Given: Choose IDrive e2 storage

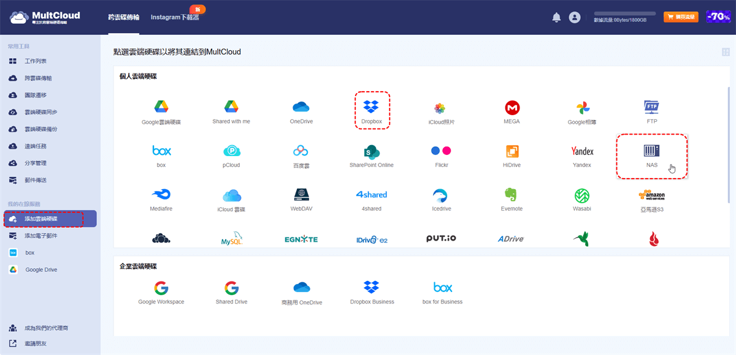Looking at the screenshot, I should tap(372, 240).
